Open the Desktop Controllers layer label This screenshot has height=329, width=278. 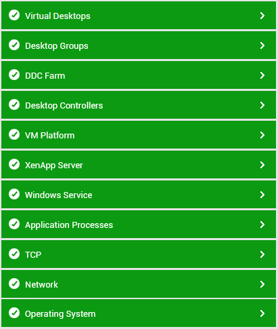(64, 106)
